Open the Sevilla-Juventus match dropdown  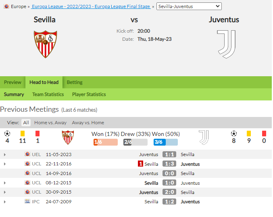(x=189, y=6)
